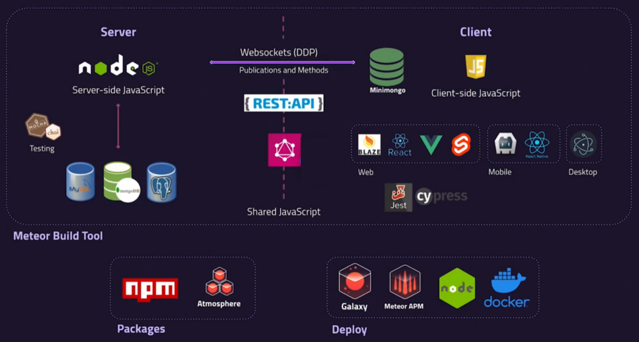Click the React Native logo

point(537,145)
